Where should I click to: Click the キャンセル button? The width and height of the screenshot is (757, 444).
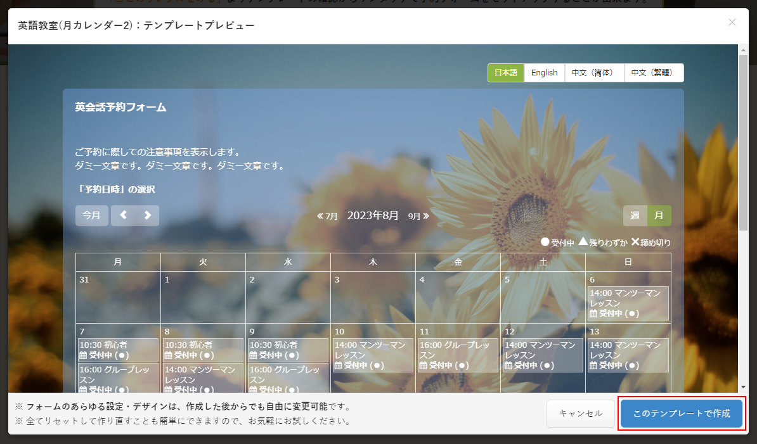(x=580, y=414)
